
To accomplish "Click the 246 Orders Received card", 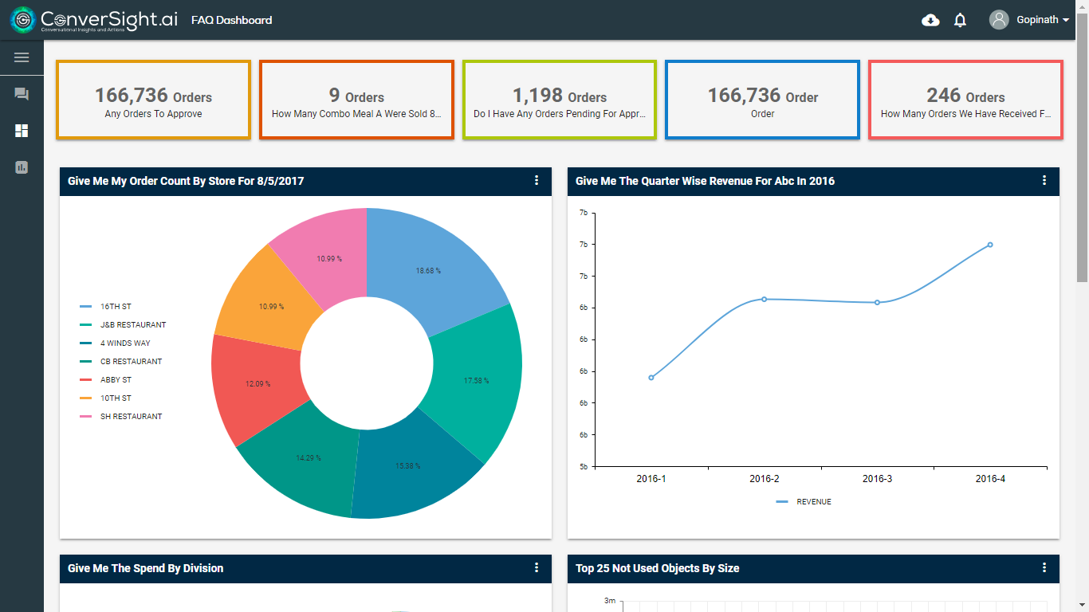I will [x=965, y=100].
